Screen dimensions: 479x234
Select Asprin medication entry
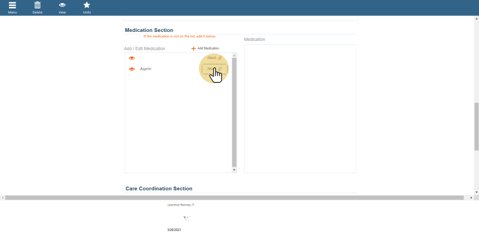[146, 69]
